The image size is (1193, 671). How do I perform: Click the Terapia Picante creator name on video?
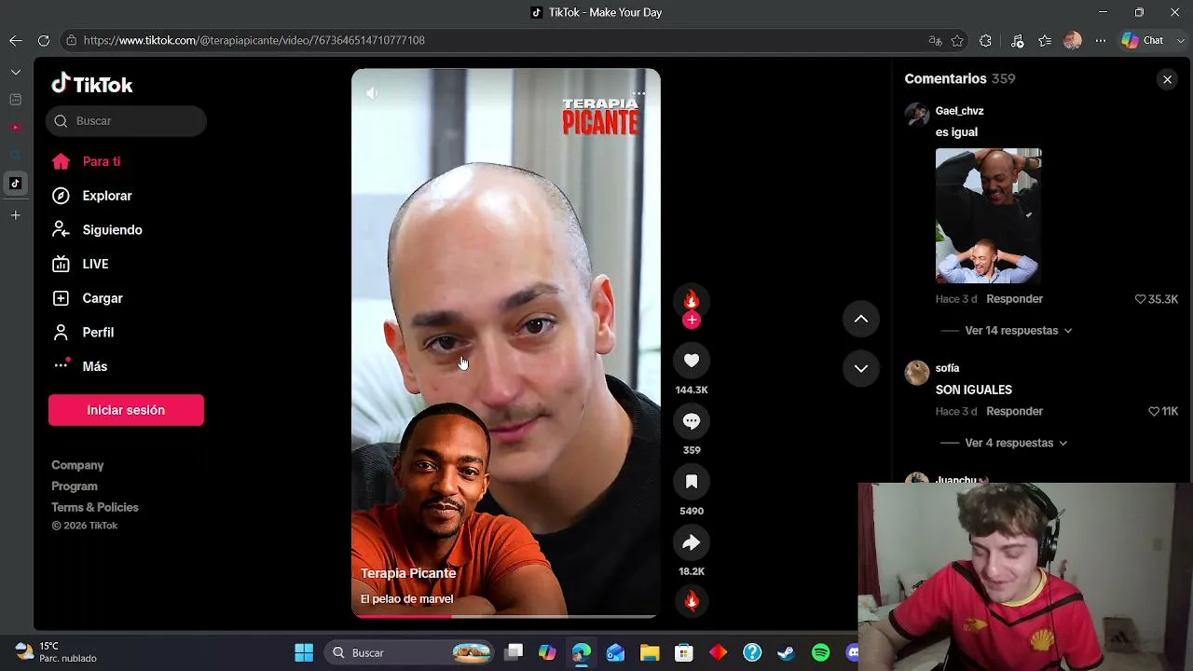(x=408, y=573)
